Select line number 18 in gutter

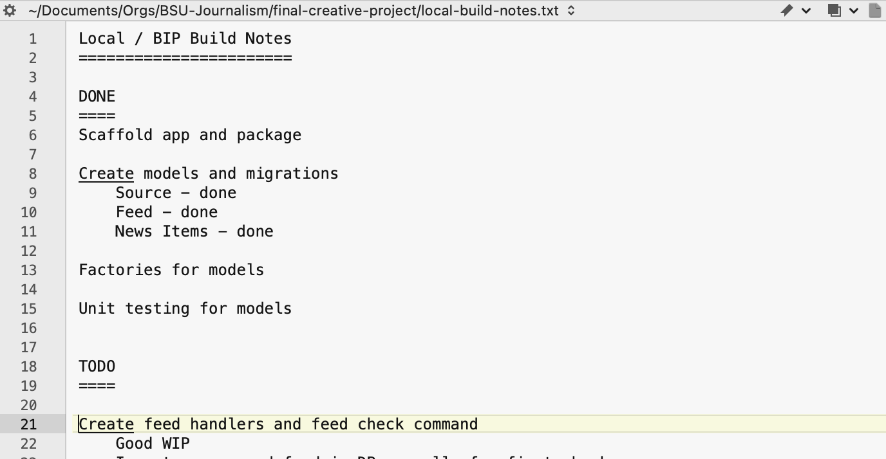tap(29, 366)
